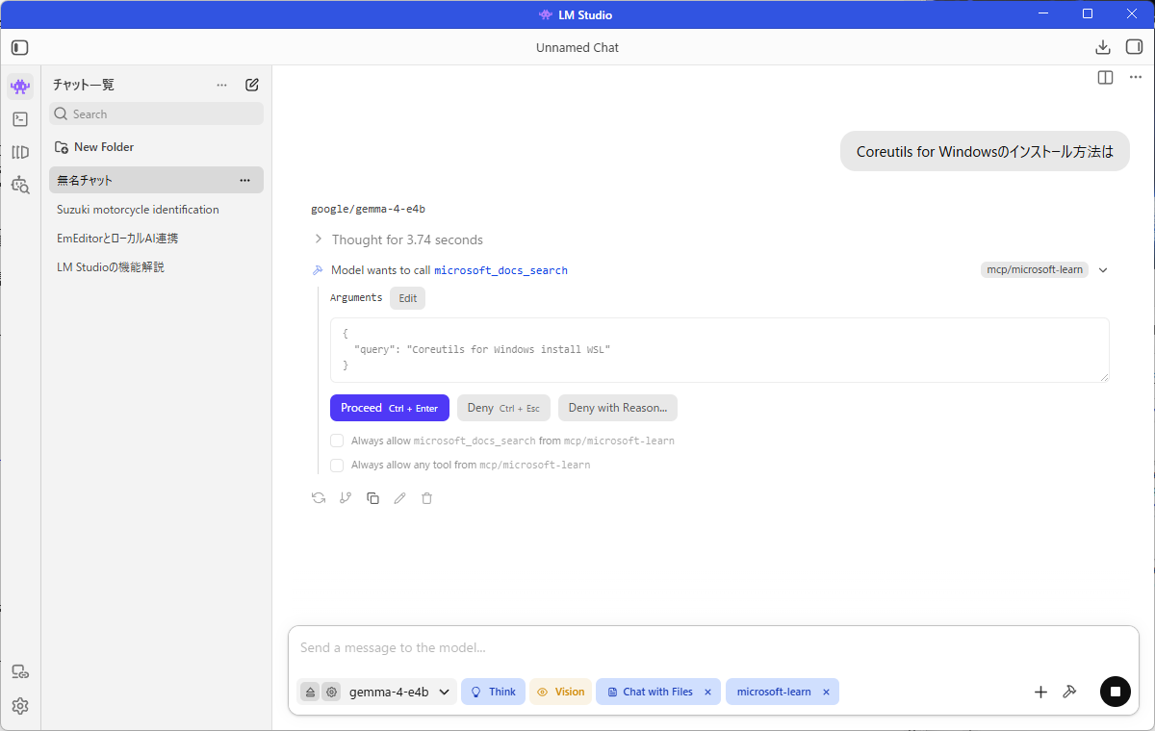Regenerate the assistant response
1155x731 pixels.
319,498
